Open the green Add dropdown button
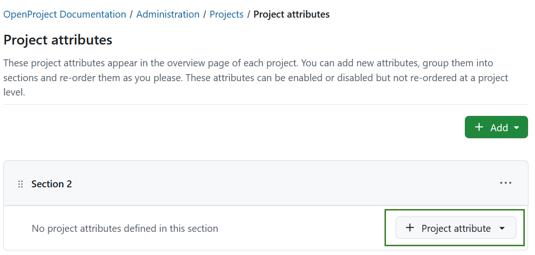Screen dimensions: 535x255 (x=496, y=127)
